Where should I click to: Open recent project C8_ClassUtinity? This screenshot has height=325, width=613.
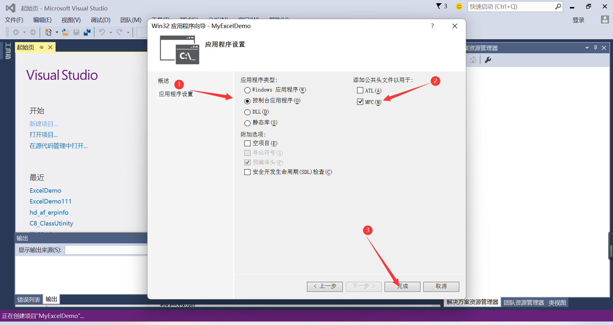pos(51,223)
